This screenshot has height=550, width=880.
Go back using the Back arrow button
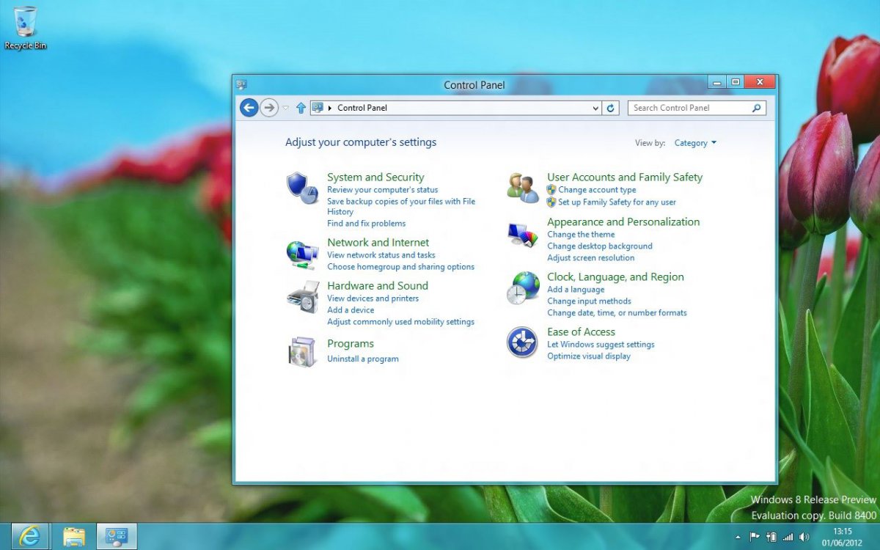[x=249, y=108]
